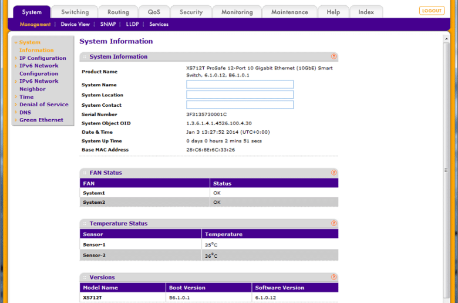Select the SNMP submenu item

(108, 24)
